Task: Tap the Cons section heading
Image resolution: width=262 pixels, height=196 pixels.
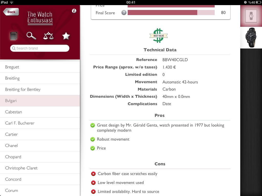Action: tap(160, 164)
